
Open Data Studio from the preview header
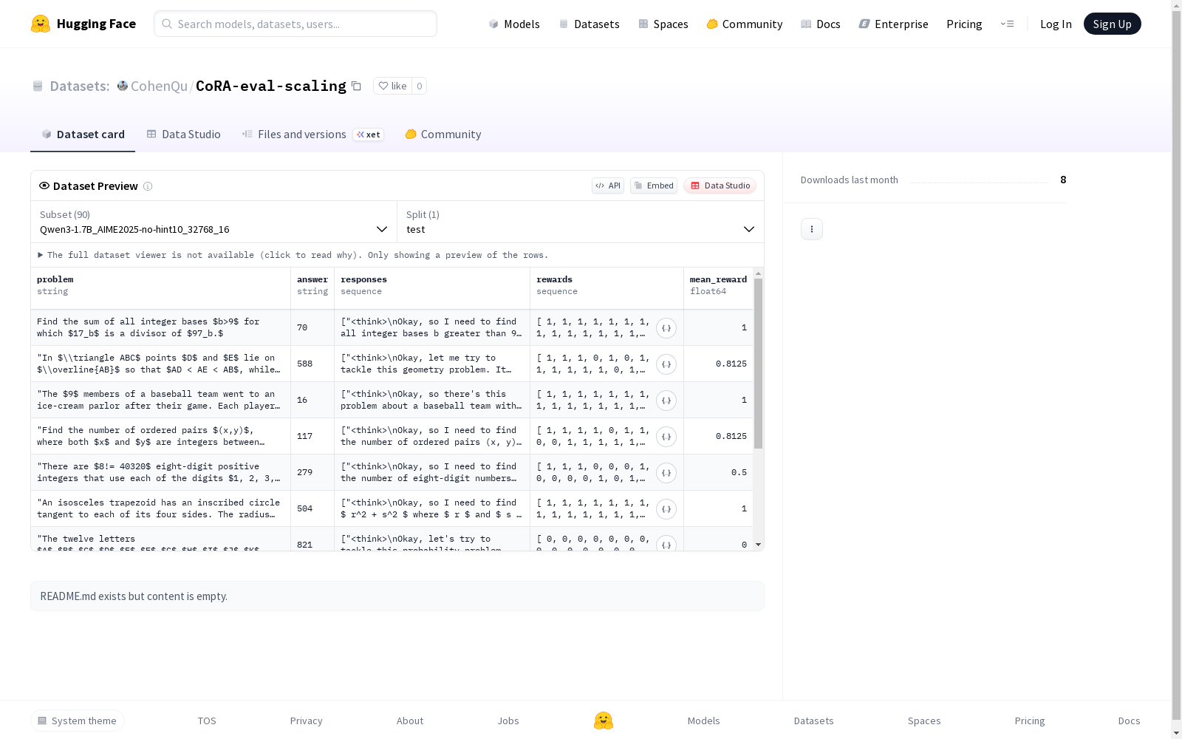point(720,185)
